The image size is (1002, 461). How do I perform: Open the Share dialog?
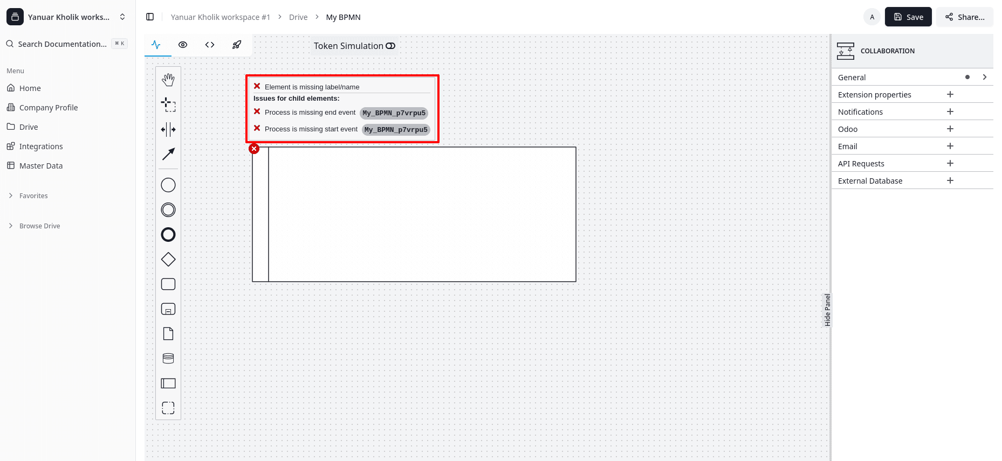pos(964,17)
